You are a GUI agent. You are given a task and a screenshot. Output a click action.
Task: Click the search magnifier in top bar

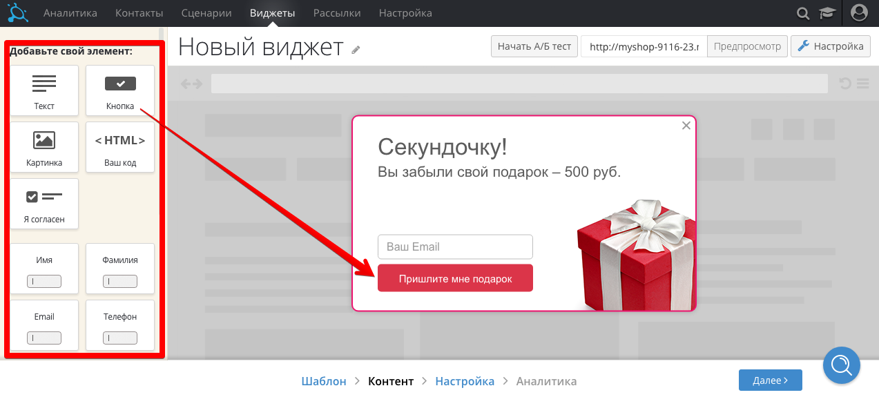point(803,13)
